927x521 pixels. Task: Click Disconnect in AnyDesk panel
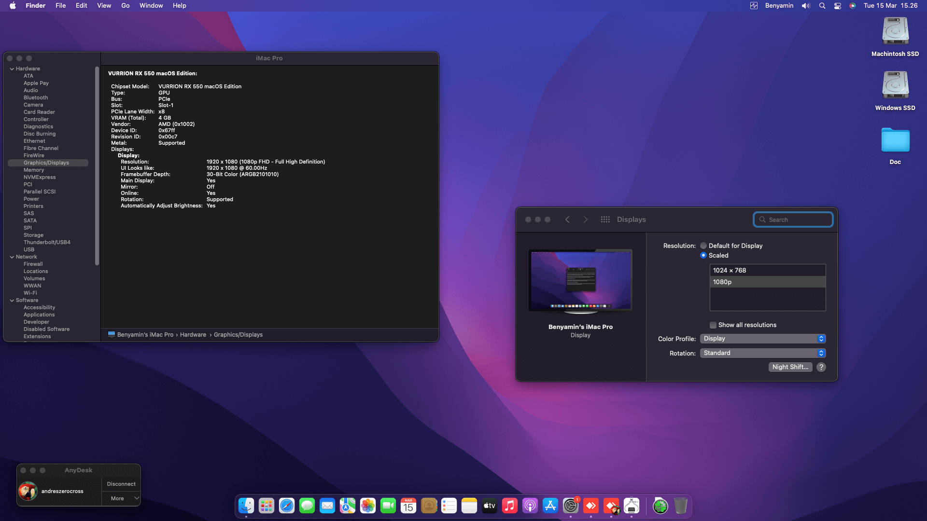pyautogui.click(x=121, y=484)
